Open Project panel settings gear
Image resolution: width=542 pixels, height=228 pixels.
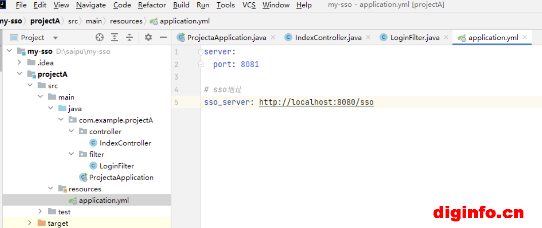coord(148,37)
